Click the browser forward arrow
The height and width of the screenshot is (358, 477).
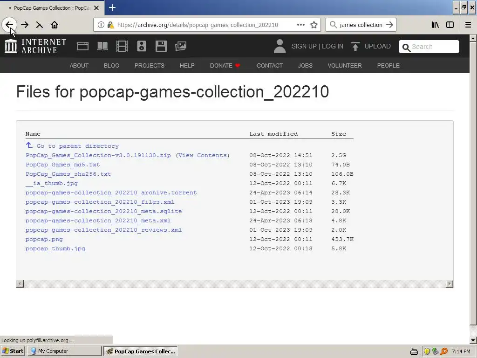[25, 25]
